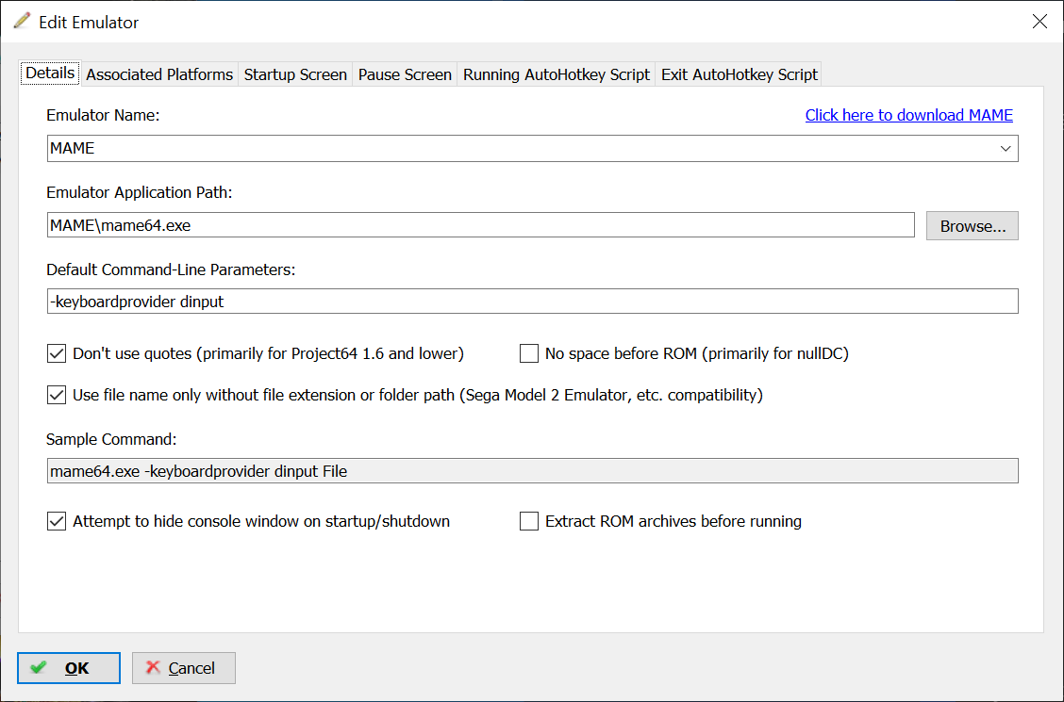The image size is (1064, 702).
Task: Click the 'Emulator Name:' label
Action: pos(103,115)
